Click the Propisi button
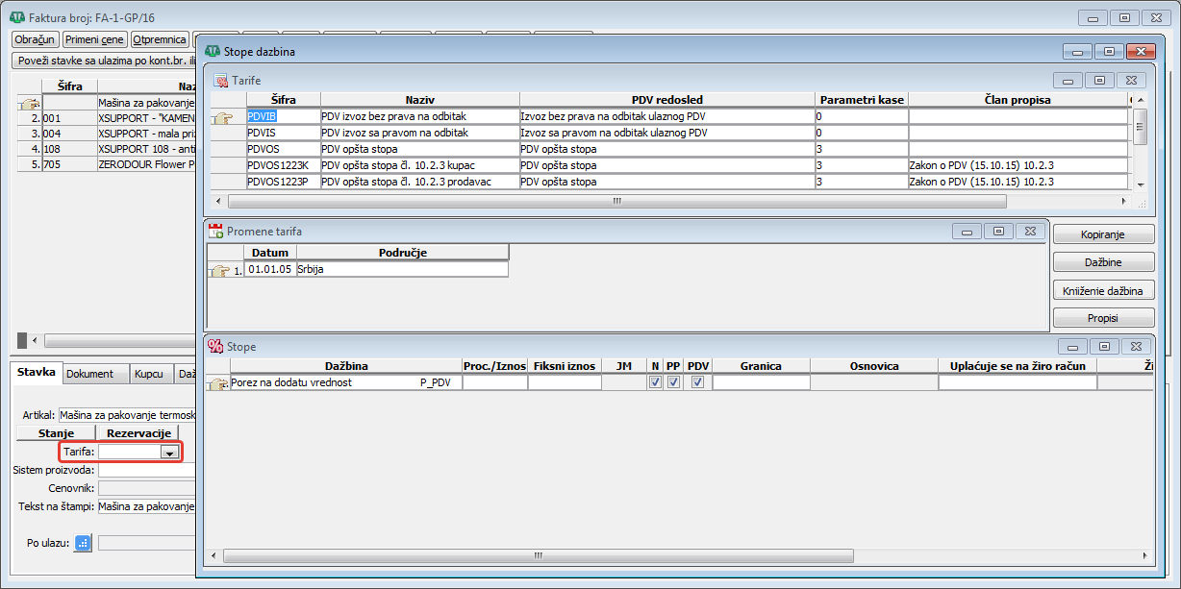This screenshot has width=1181, height=589. pos(1103,318)
